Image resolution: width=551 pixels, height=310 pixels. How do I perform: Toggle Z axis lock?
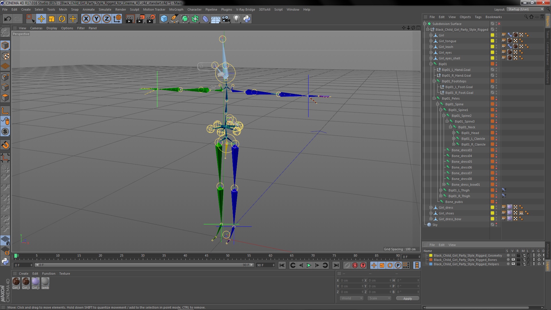pyautogui.click(x=107, y=19)
